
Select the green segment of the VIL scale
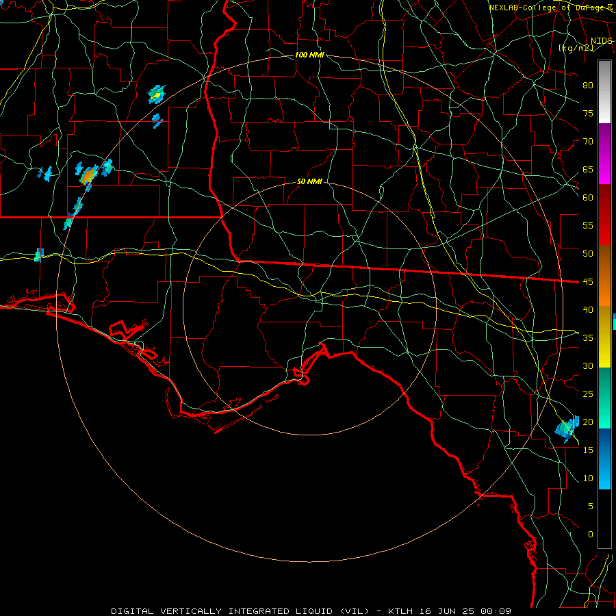[604, 398]
